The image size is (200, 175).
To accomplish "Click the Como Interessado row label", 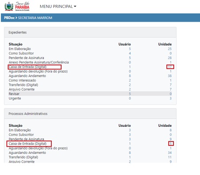I will [22, 80].
